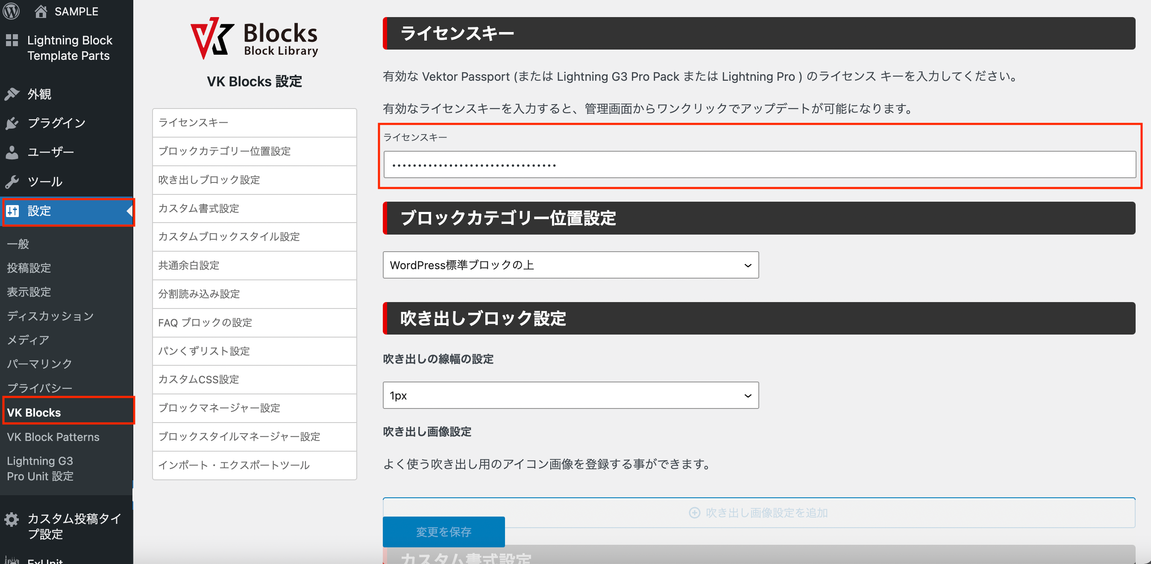Viewport: 1151px width, 564px height.
Task: Open the SAMPLE site home icon
Action: 41,11
